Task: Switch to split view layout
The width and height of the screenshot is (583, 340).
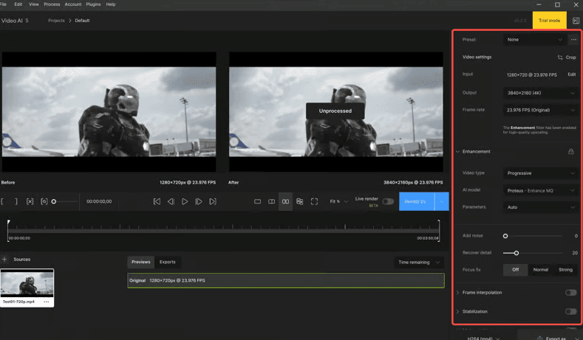Action: pyautogui.click(x=271, y=201)
